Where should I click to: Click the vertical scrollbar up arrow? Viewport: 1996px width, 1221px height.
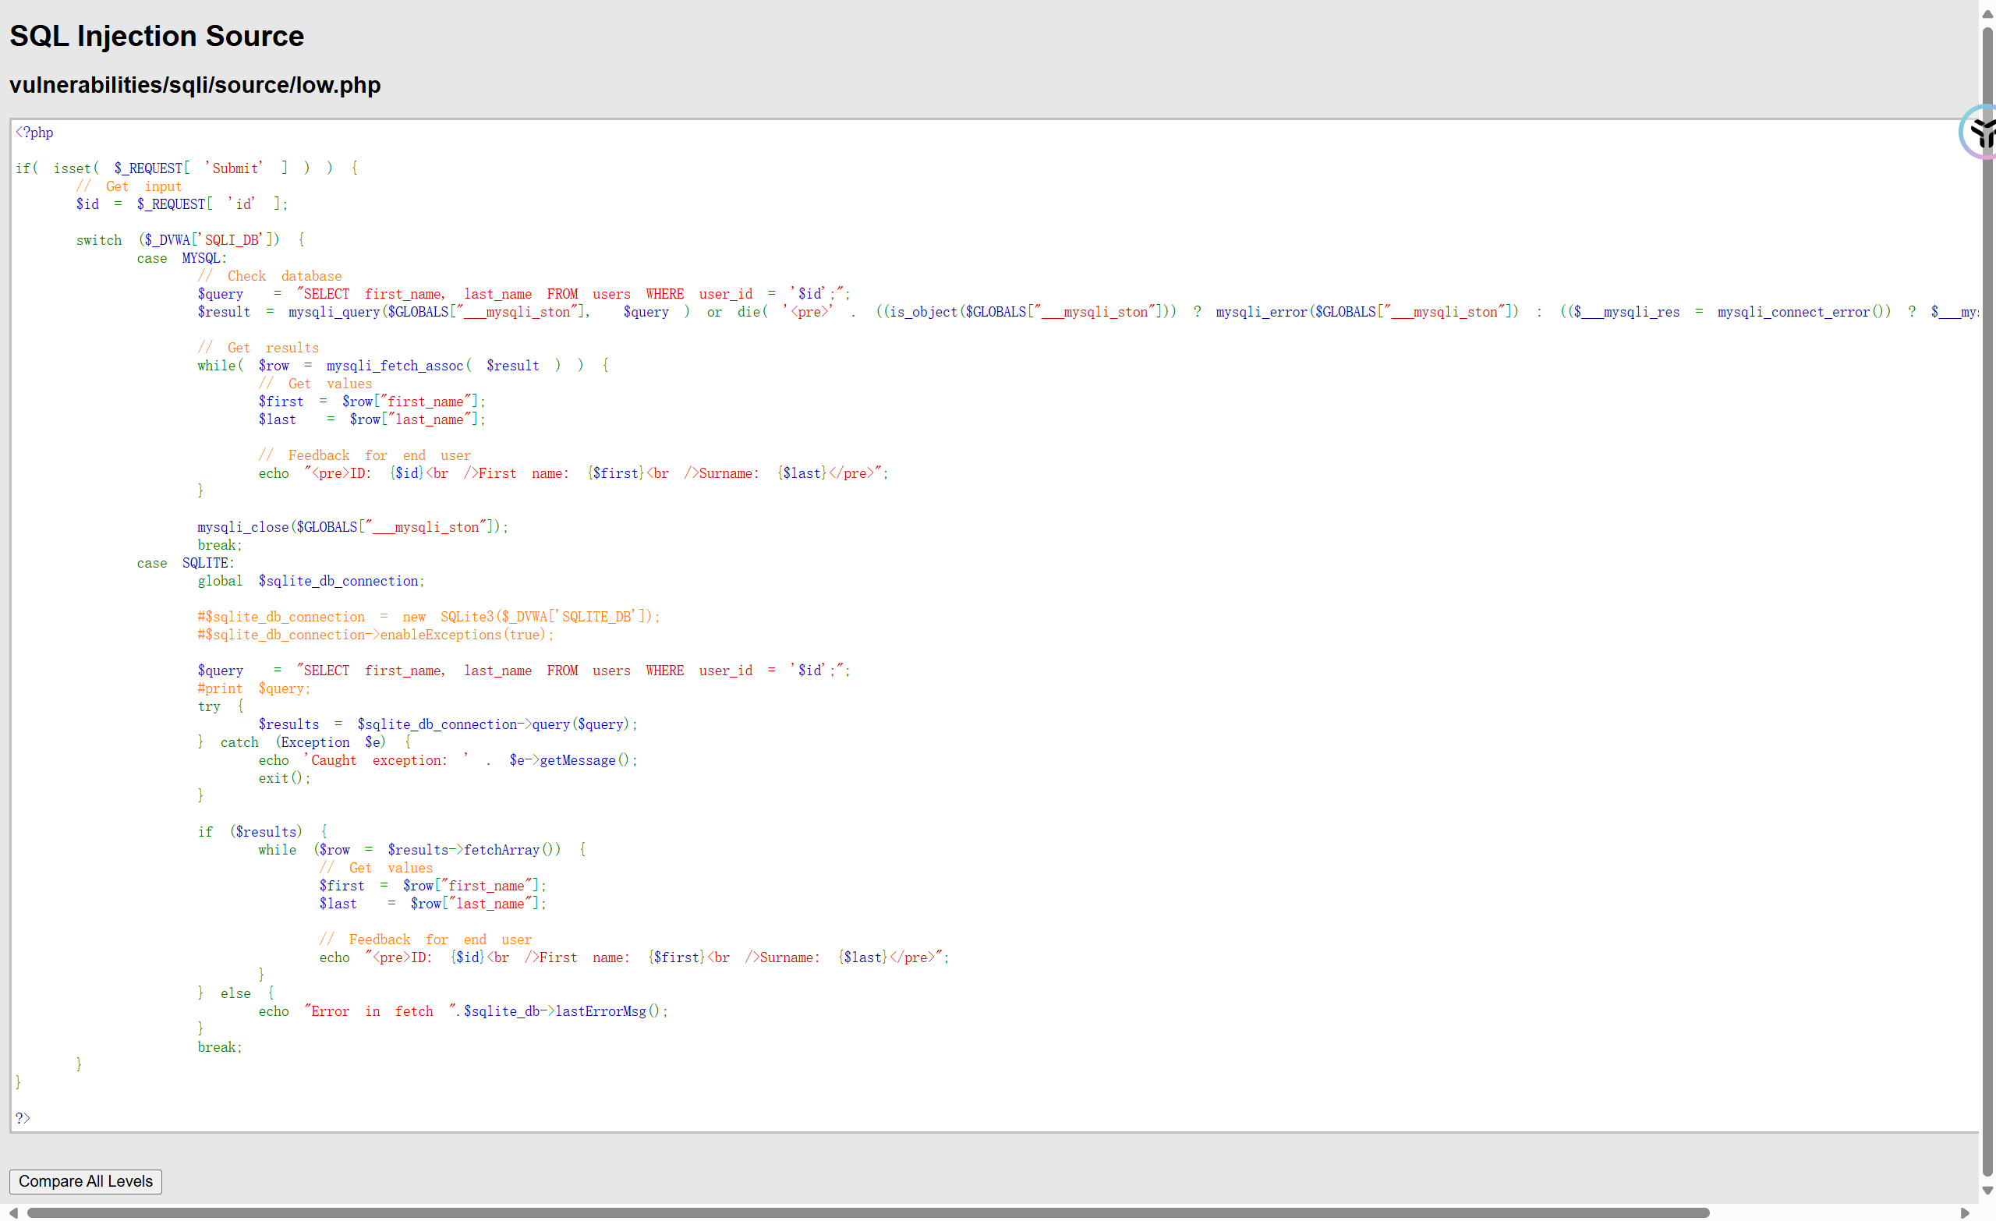[x=1987, y=14]
